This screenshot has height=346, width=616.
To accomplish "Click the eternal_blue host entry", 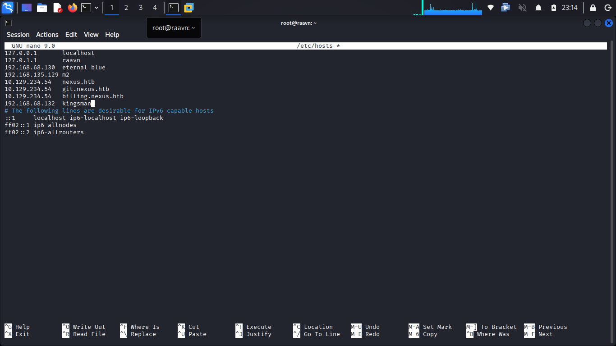I will 84,68.
